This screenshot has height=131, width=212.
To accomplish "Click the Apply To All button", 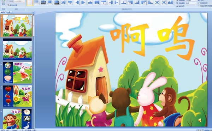I will [x=180, y=6].
